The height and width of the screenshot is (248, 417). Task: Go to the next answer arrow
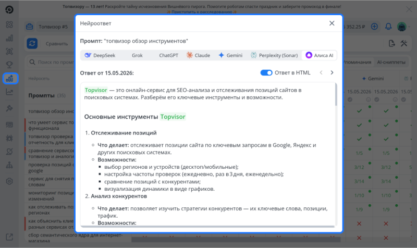pos(332,72)
